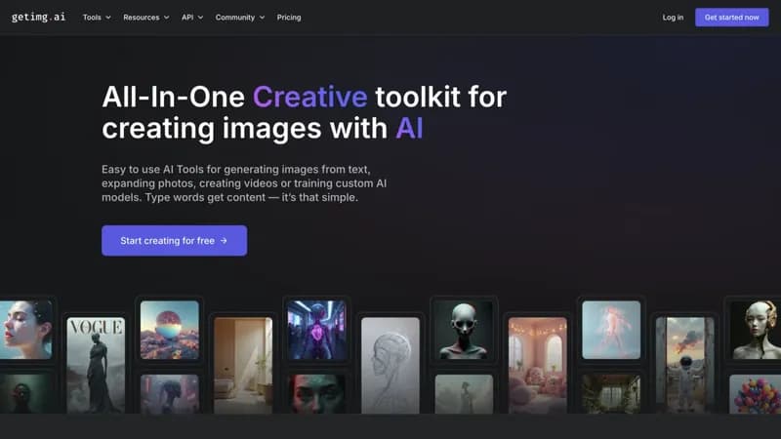Click Start creating for free button
781x439 pixels.
pyautogui.click(x=175, y=240)
